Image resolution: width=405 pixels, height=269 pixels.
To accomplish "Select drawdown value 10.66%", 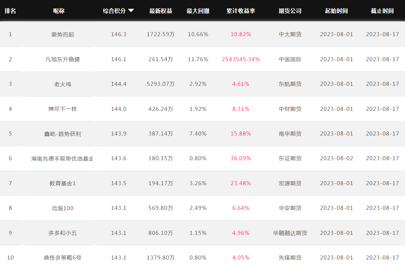I will point(198,34).
